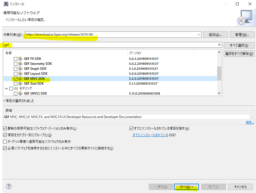Click the キャンセル button

point(241,187)
